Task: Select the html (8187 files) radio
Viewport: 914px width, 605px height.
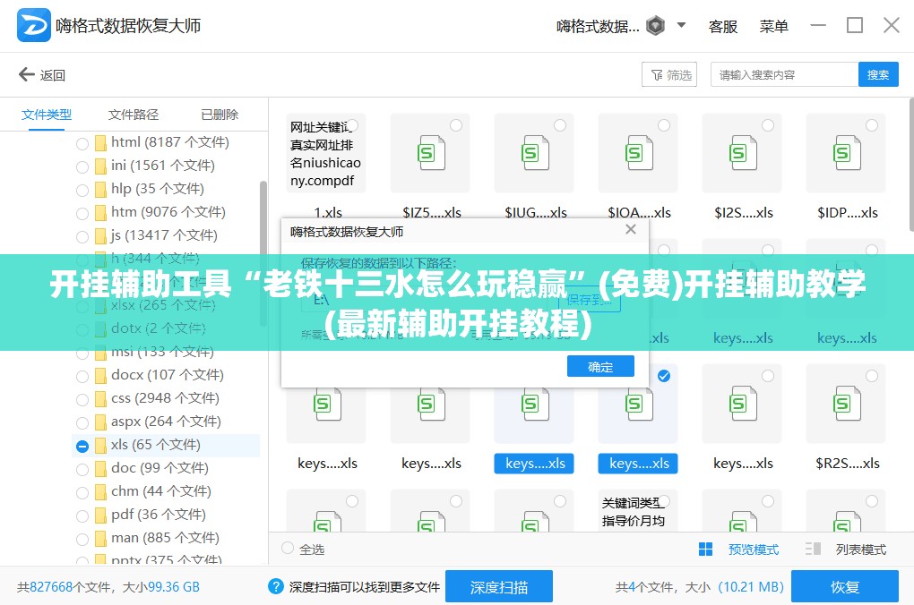Action: click(82, 144)
